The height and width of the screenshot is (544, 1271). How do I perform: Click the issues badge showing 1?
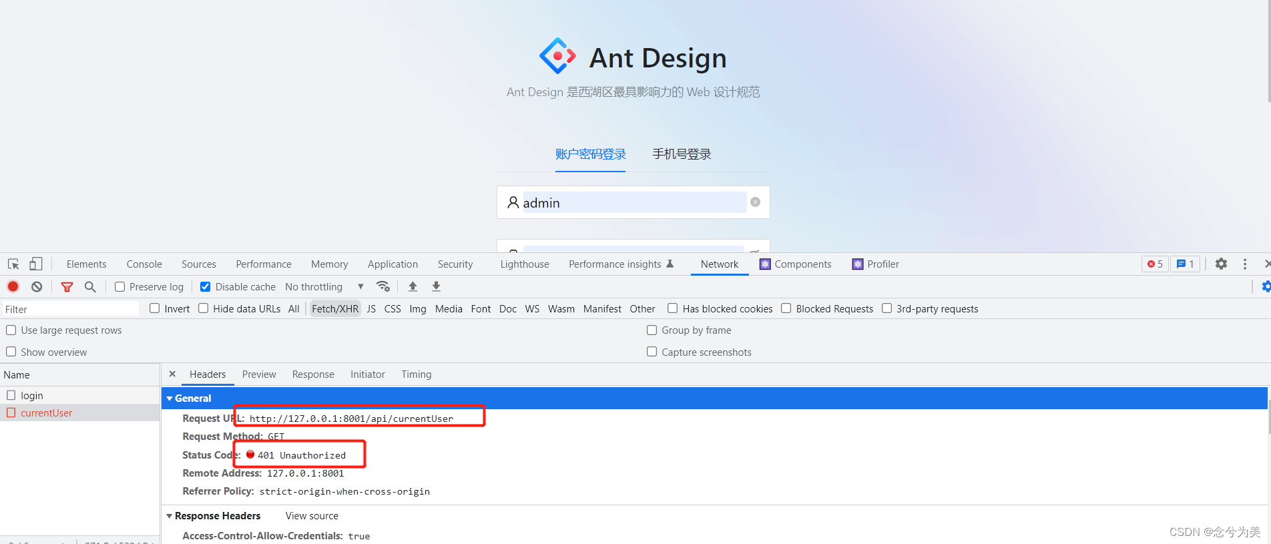pyautogui.click(x=1186, y=264)
